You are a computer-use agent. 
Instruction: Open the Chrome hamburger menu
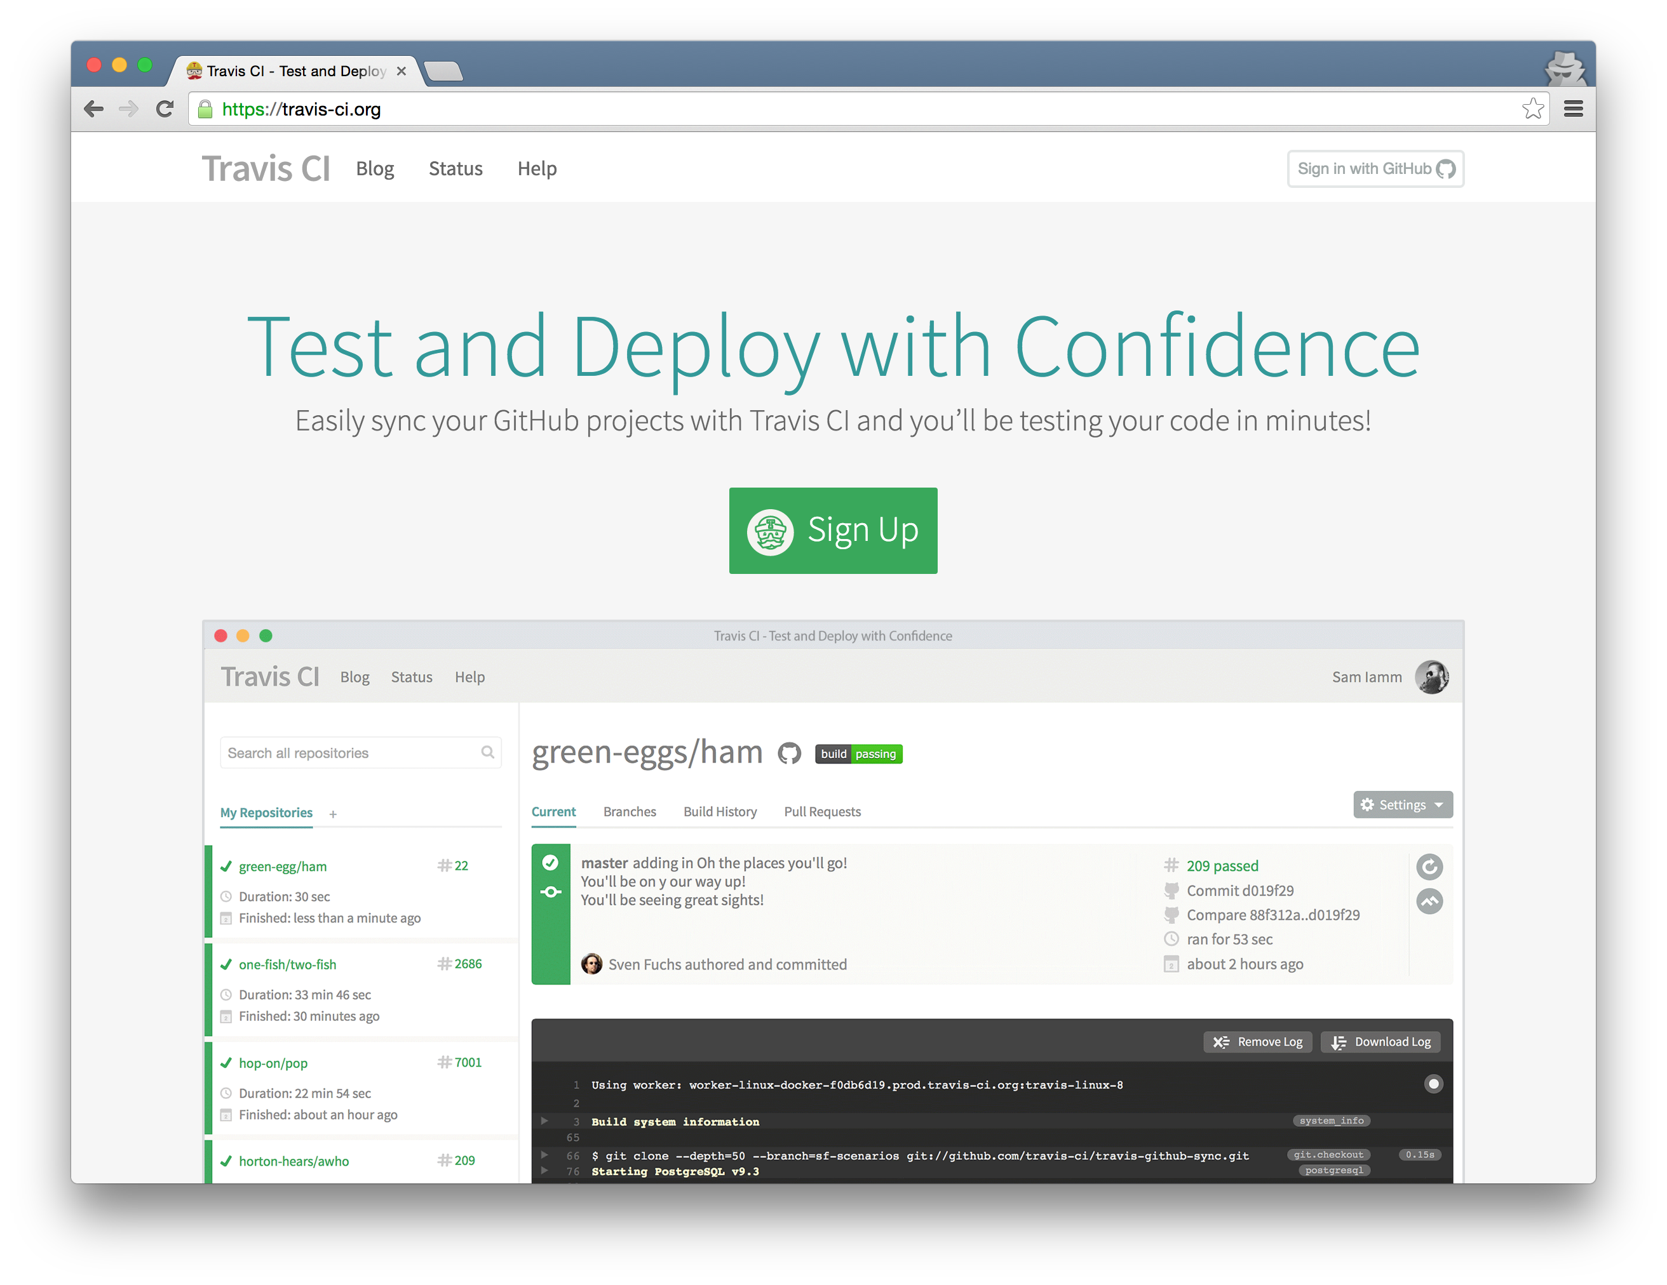1573,109
